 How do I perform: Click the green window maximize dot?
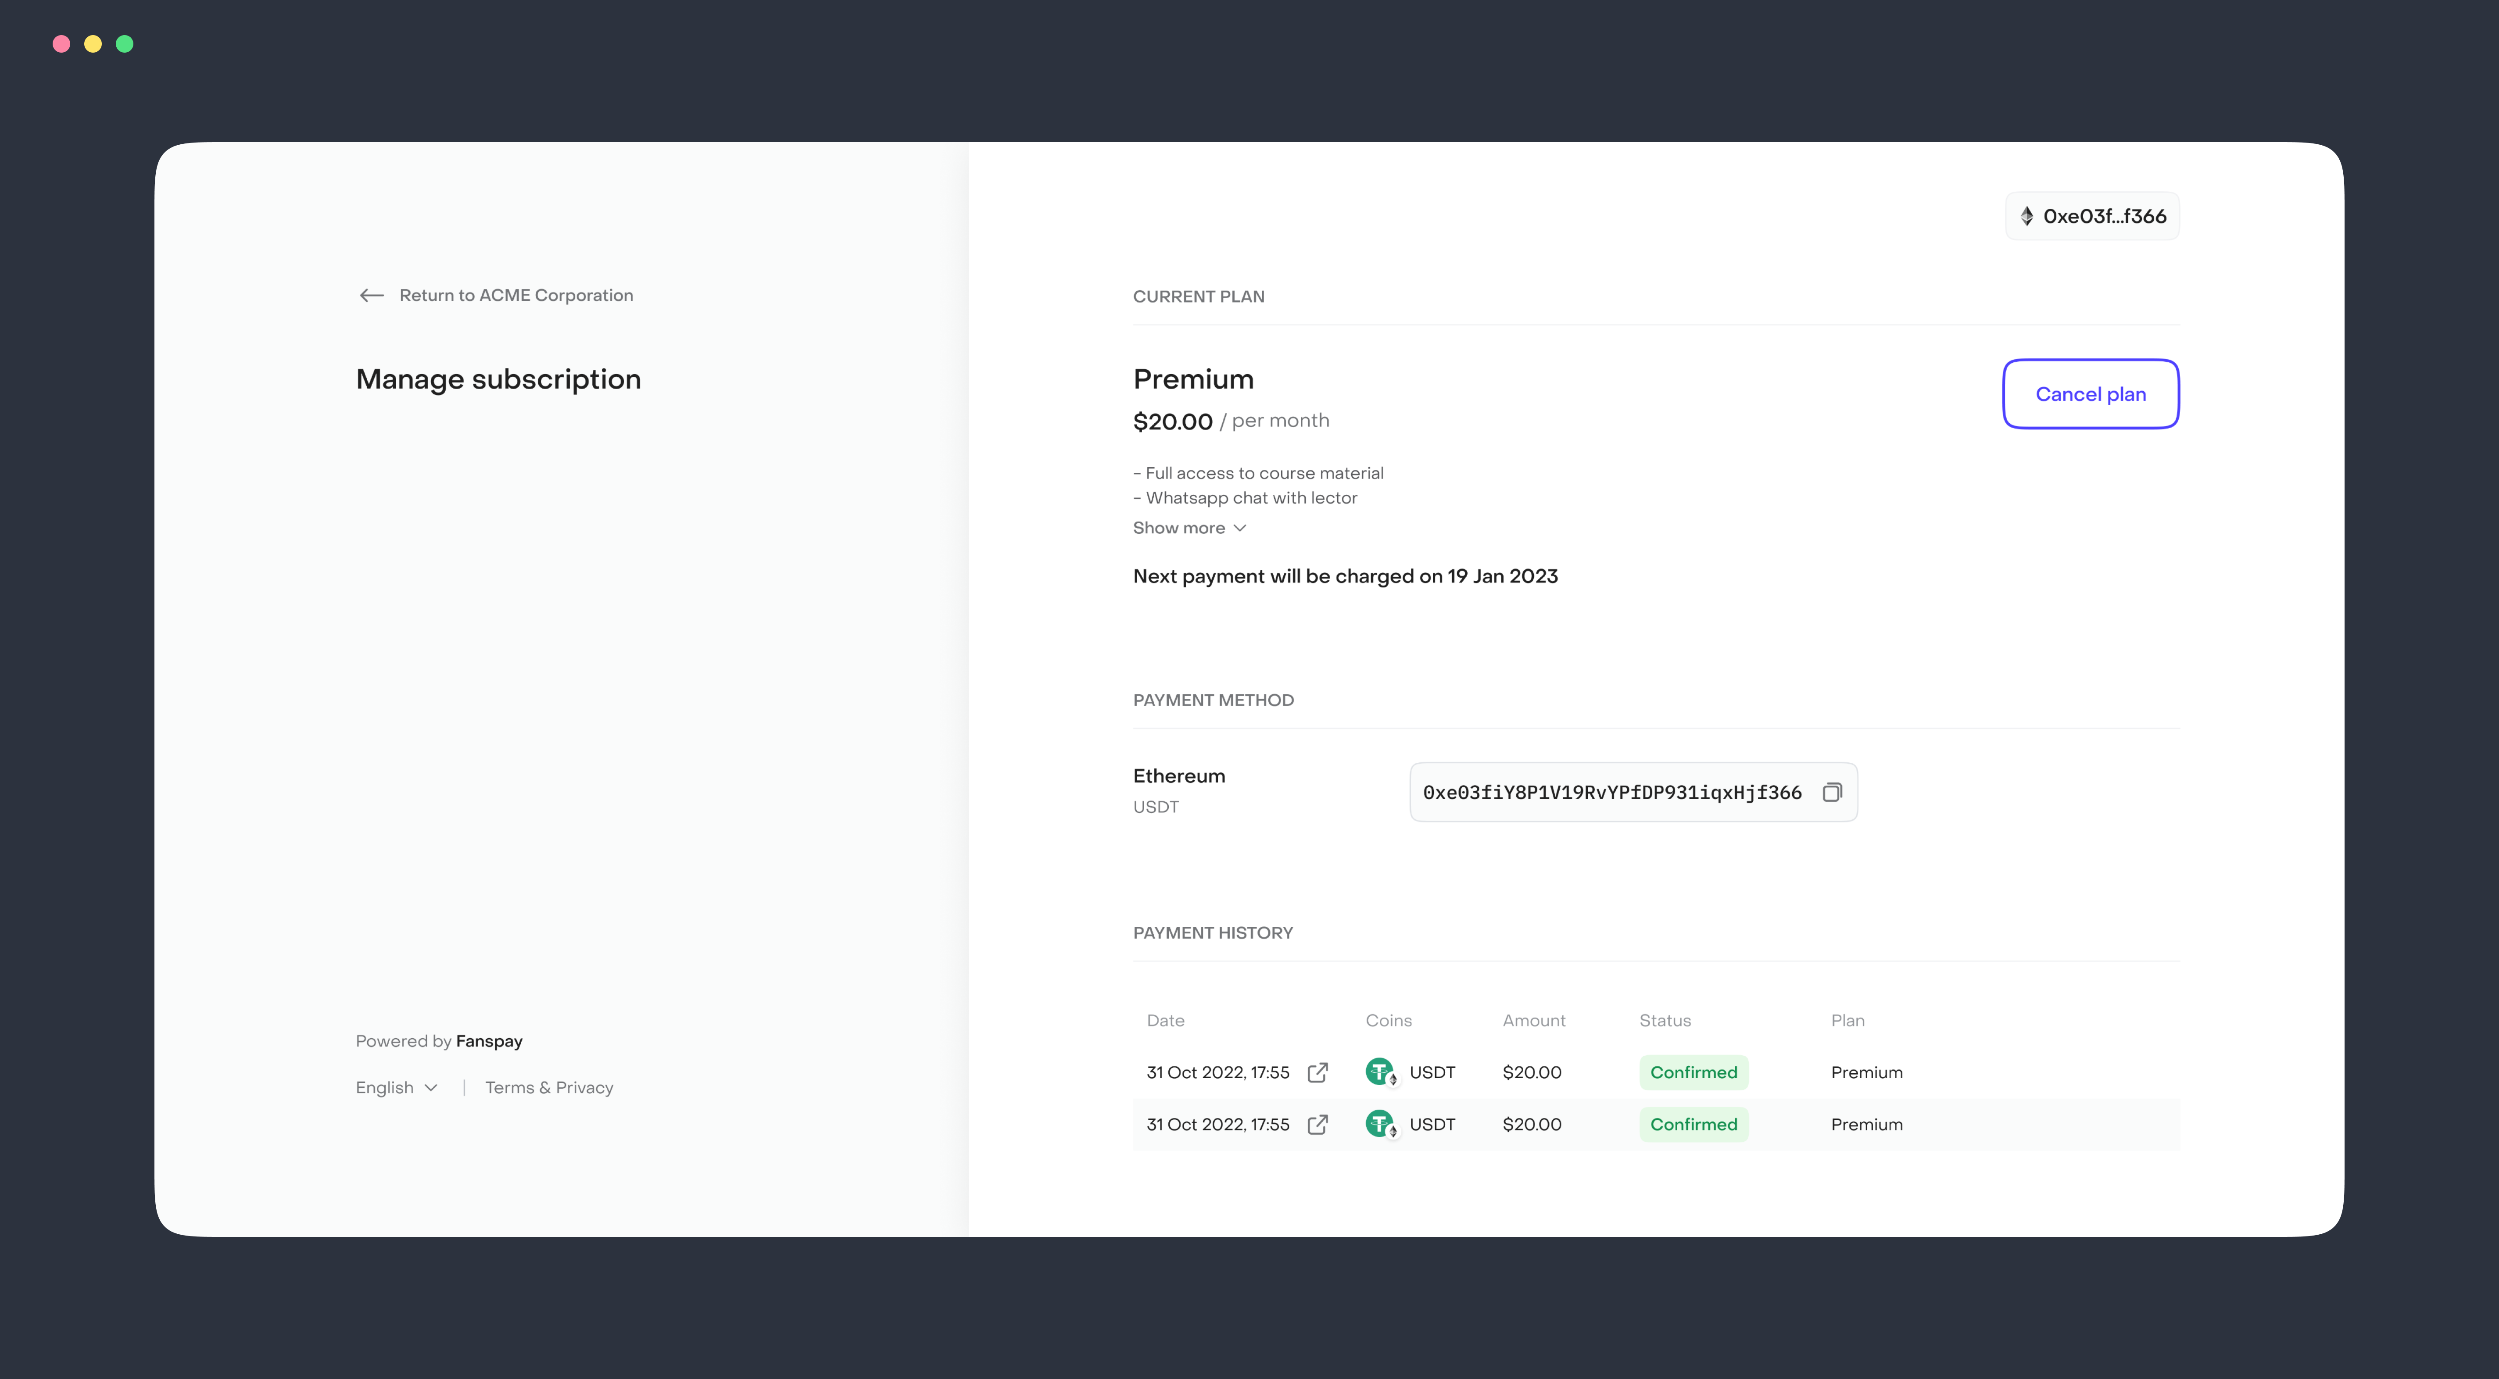[124, 43]
